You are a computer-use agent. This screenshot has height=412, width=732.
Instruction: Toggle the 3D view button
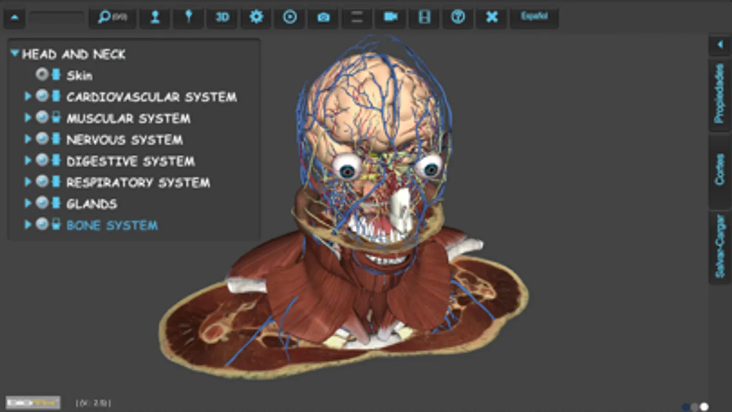tap(222, 17)
